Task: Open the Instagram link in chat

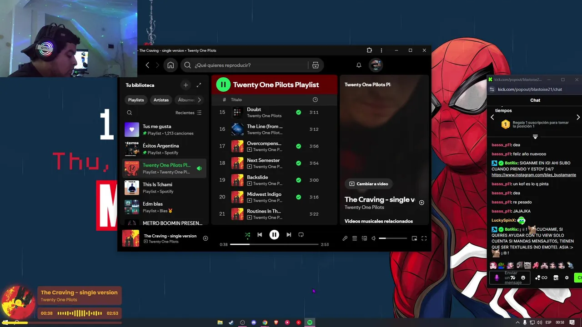Action: pyautogui.click(x=534, y=175)
